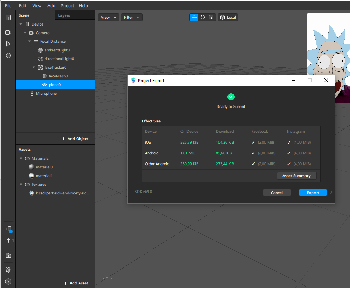This screenshot has height=288, width=350.
Task: Click the directionalLight0 icon
Action: click(40, 59)
